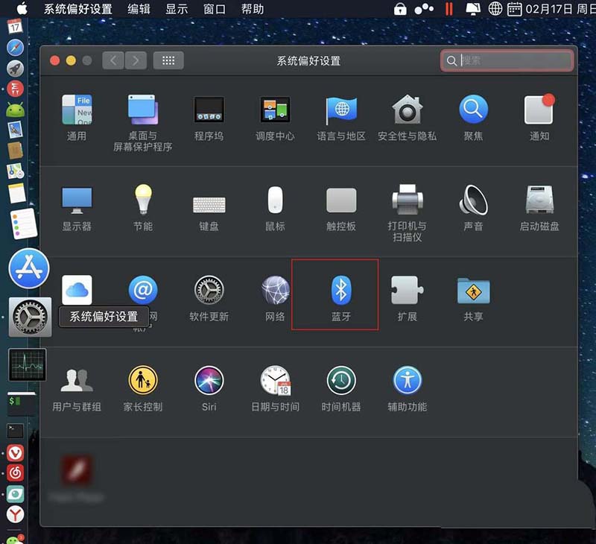The width and height of the screenshot is (596, 544).
Task: Open the red Flash Player pane icon
Action: (77, 469)
